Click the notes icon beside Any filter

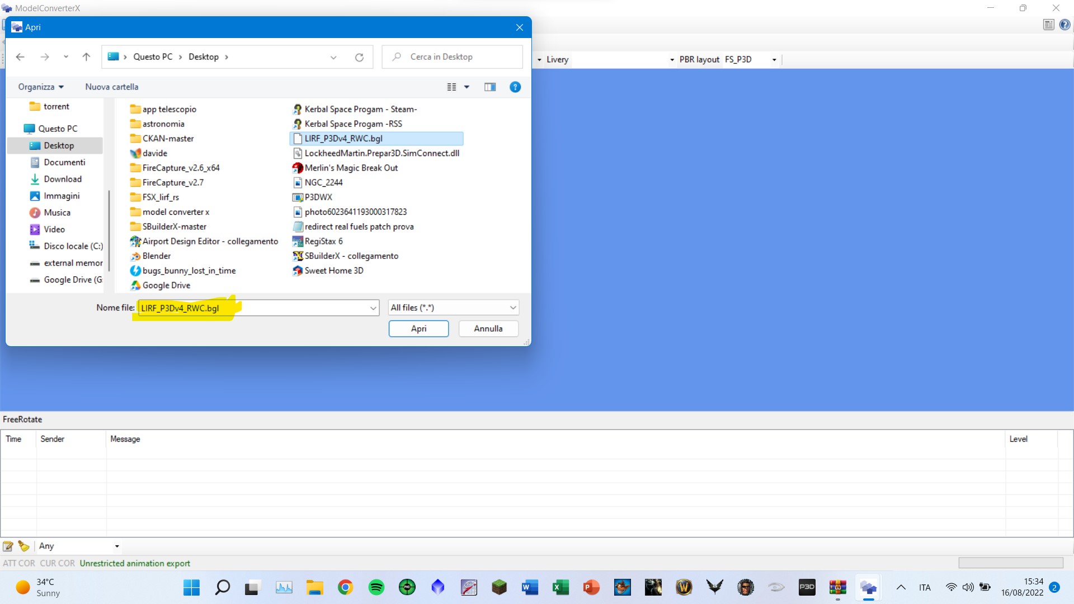pos(8,546)
